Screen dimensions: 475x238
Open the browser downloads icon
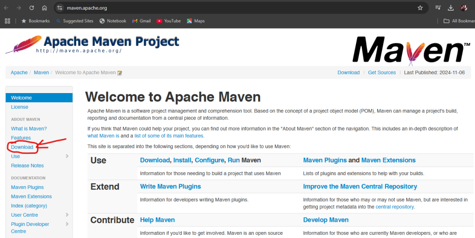(x=450, y=8)
